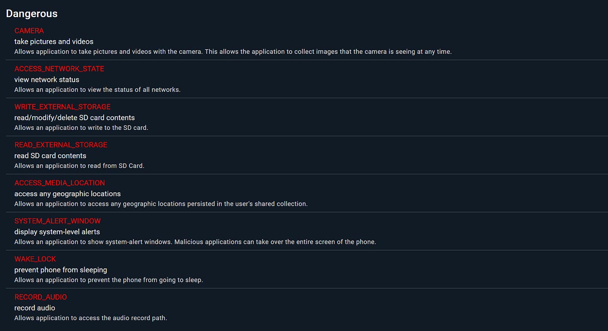Click "view network status" subtitle

[x=47, y=79]
